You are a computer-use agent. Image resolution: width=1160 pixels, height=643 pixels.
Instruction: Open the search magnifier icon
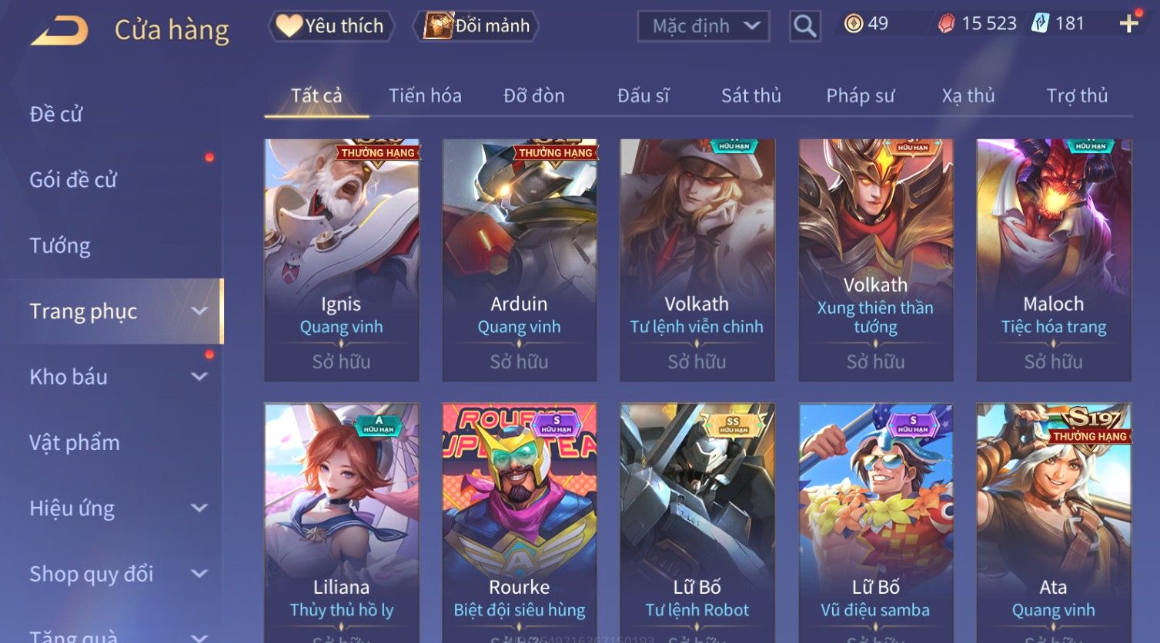pyautogui.click(x=804, y=26)
